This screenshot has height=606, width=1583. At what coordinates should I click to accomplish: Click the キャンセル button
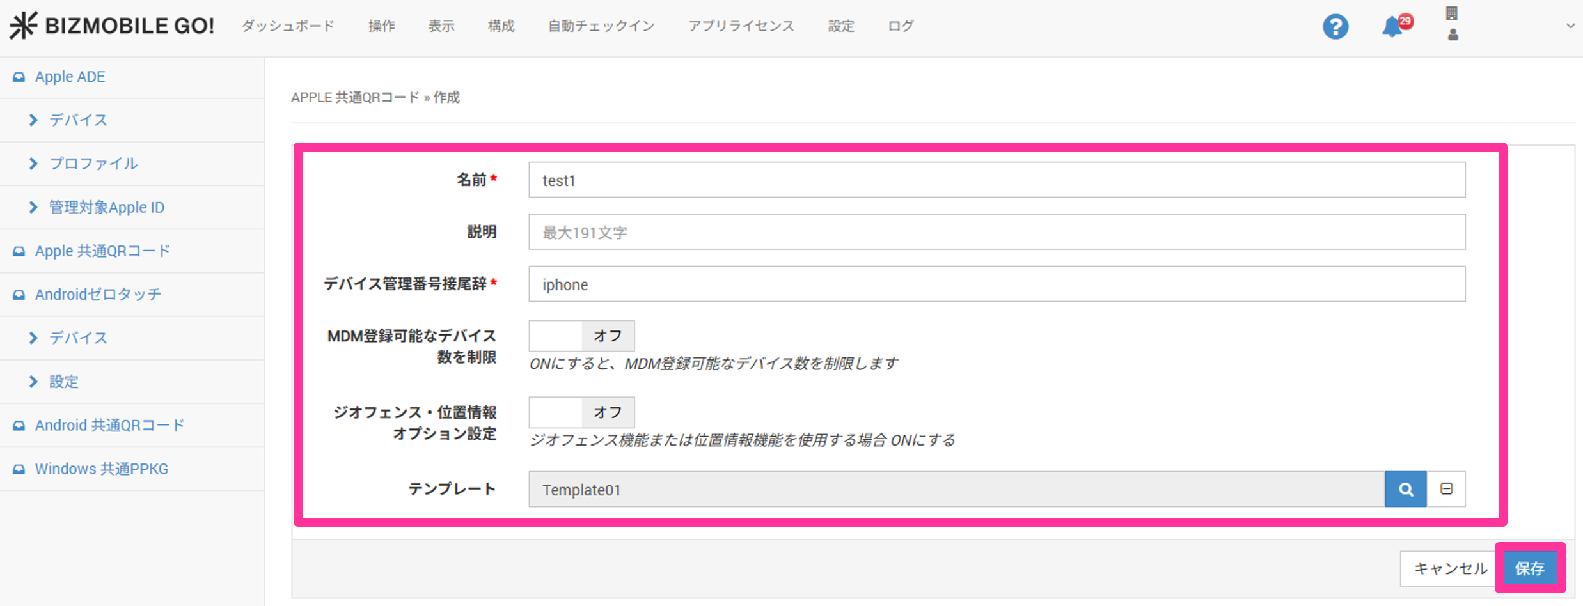click(x=1450, y=568)
